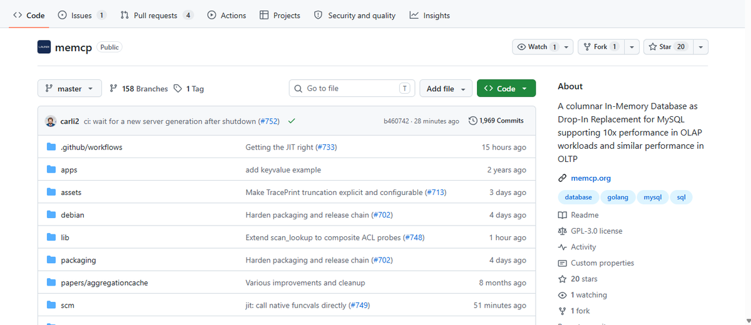The height and width of the screenshot is (325, 751).
Task: Go to the Actions tab
Action: click(227, 15)
